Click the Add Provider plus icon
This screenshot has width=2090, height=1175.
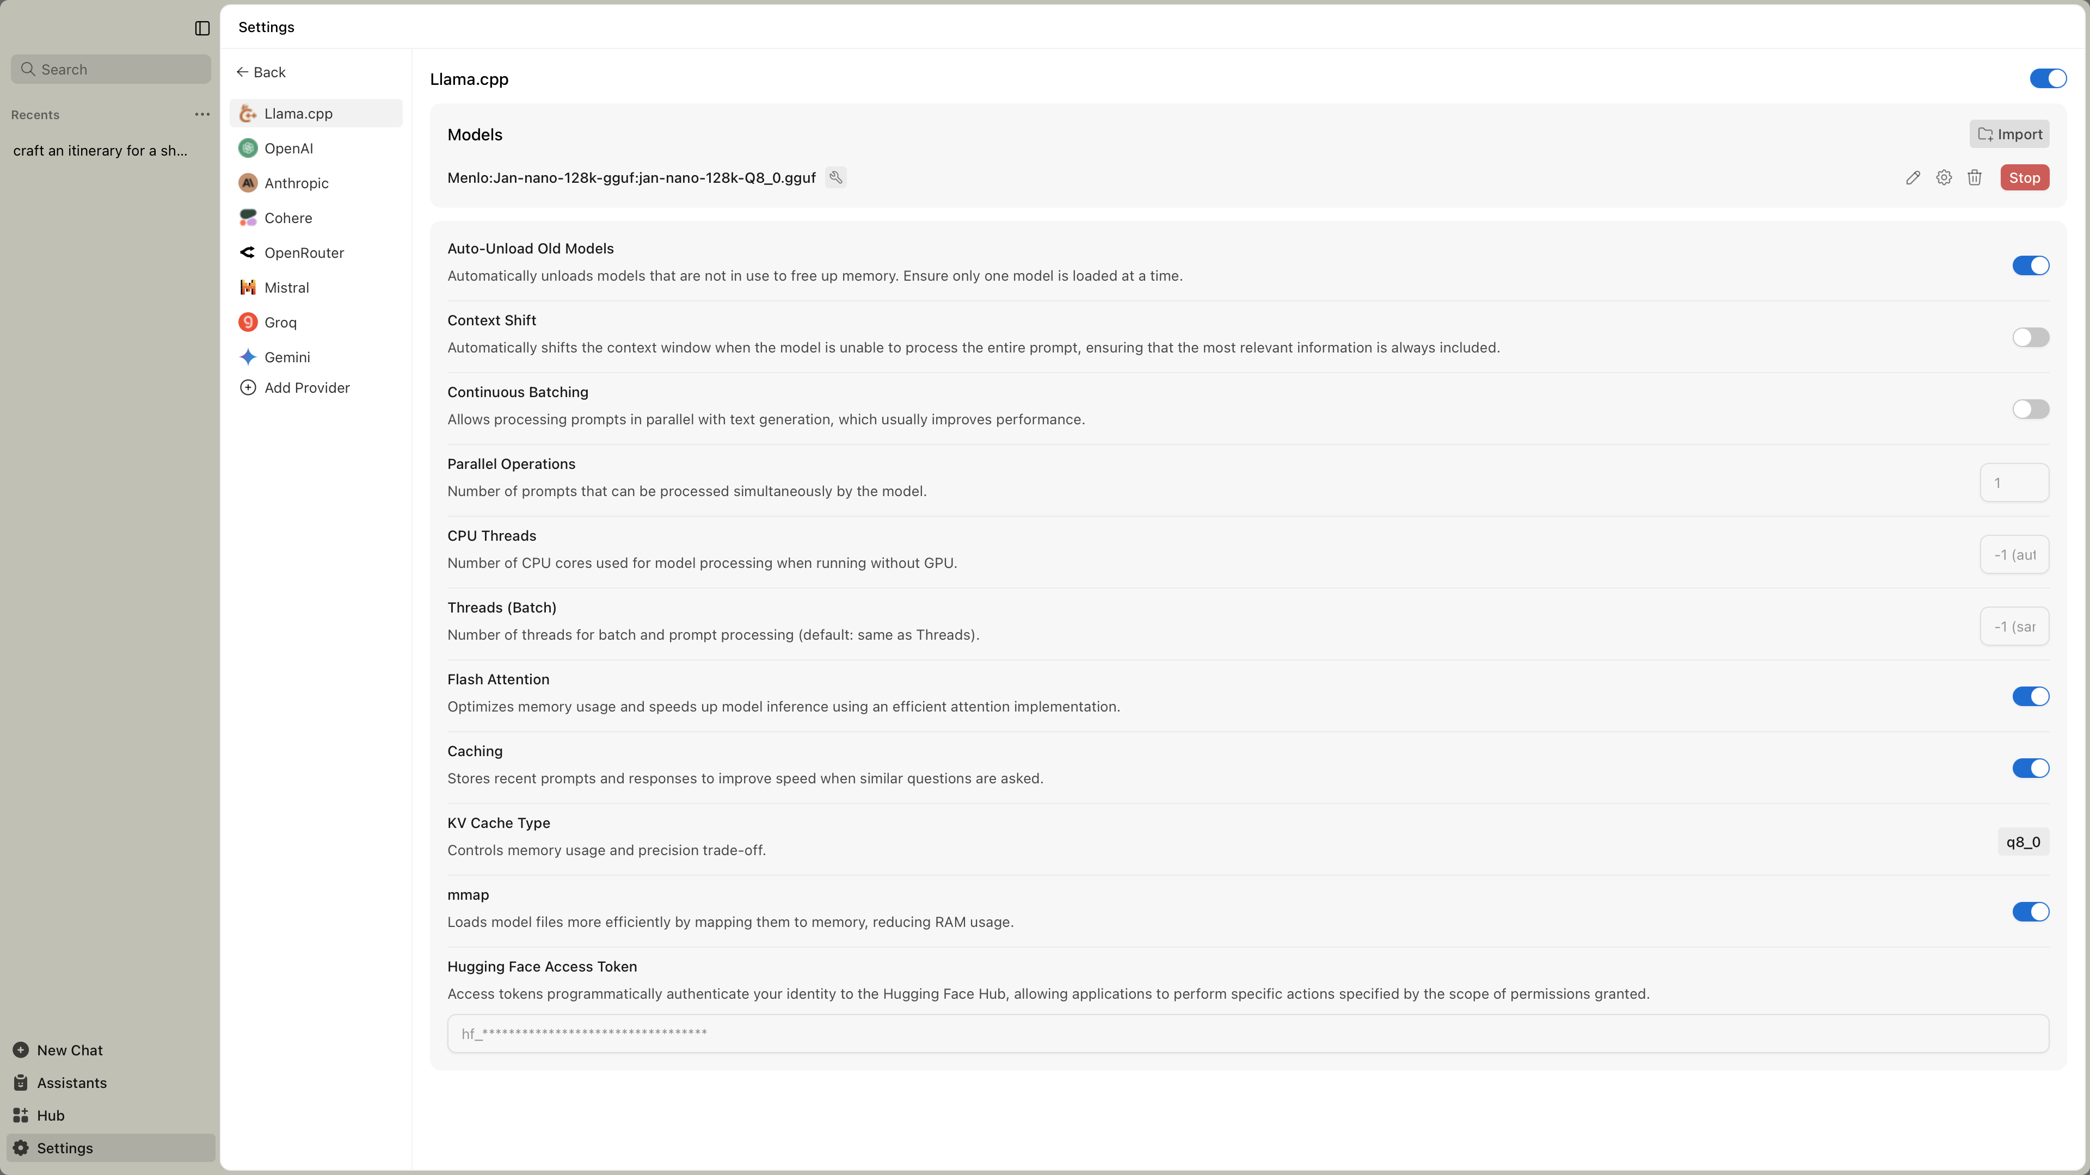pyautogui.click(x=248, y=388)
